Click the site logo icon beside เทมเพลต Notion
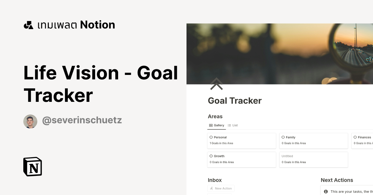 pyautogui.click(x=28, y=24)
